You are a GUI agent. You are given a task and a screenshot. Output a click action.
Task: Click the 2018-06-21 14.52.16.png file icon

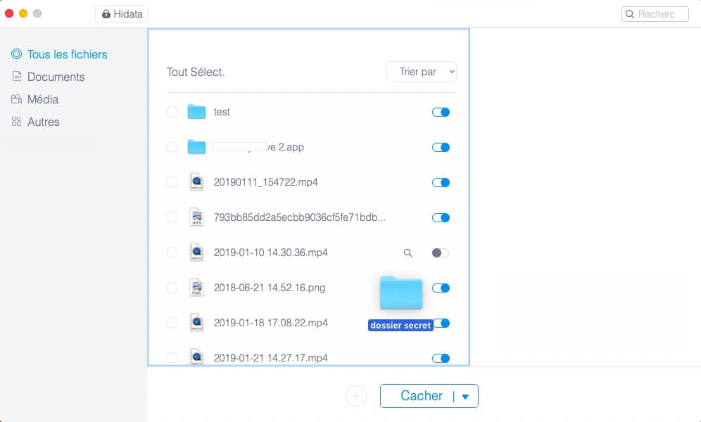click(196, 288)
